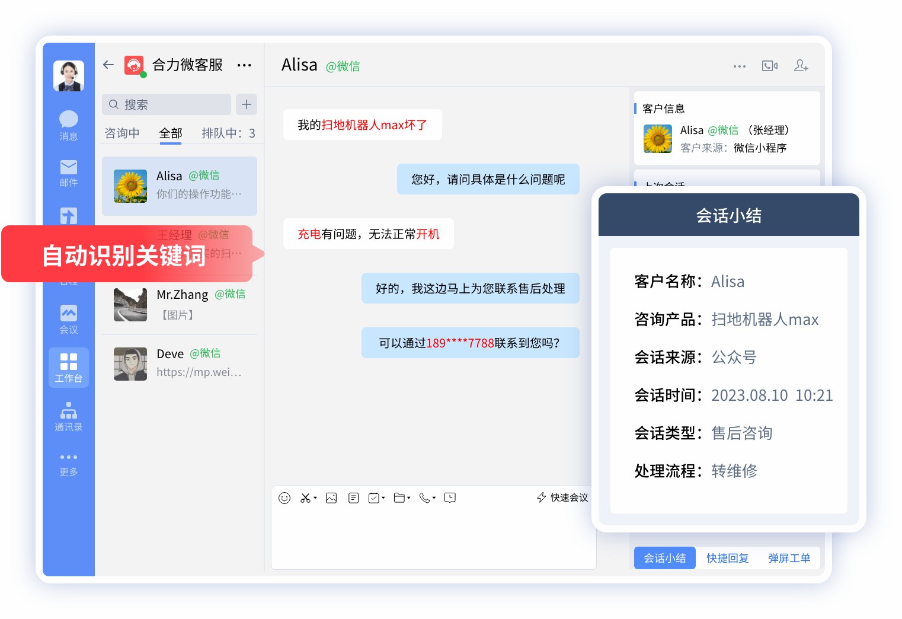Open 通讯录 contacts in the sidebar
Viewport: 902px width, 619px height.
tap(69, 416)
